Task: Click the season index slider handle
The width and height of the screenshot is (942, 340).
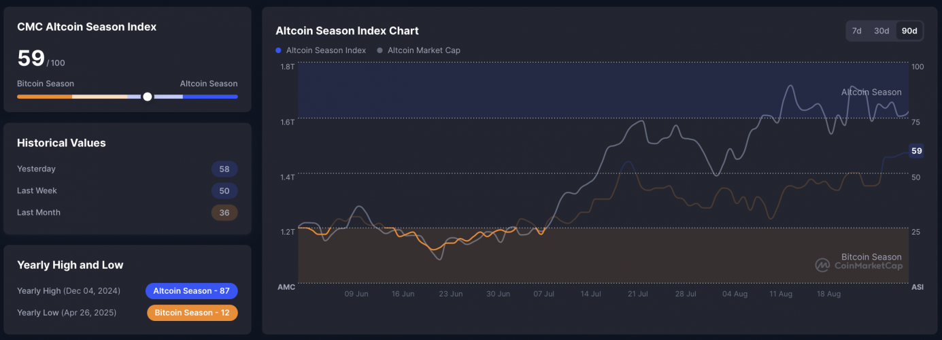Action: tap(148, 97)
